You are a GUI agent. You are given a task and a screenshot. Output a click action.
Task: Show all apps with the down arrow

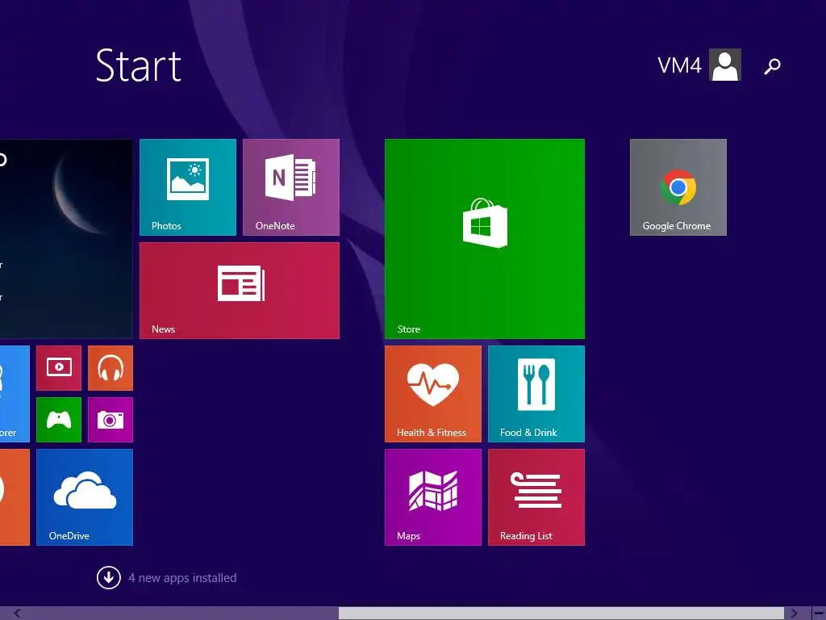pos(109,578)
